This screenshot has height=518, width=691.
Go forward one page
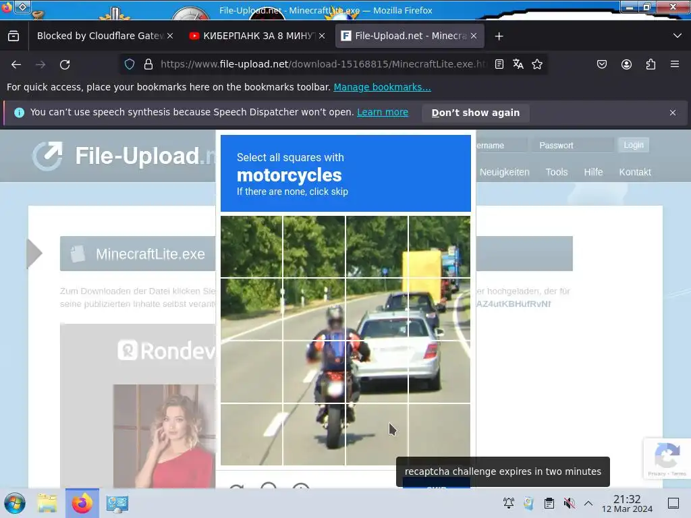[x=40, y=64]
